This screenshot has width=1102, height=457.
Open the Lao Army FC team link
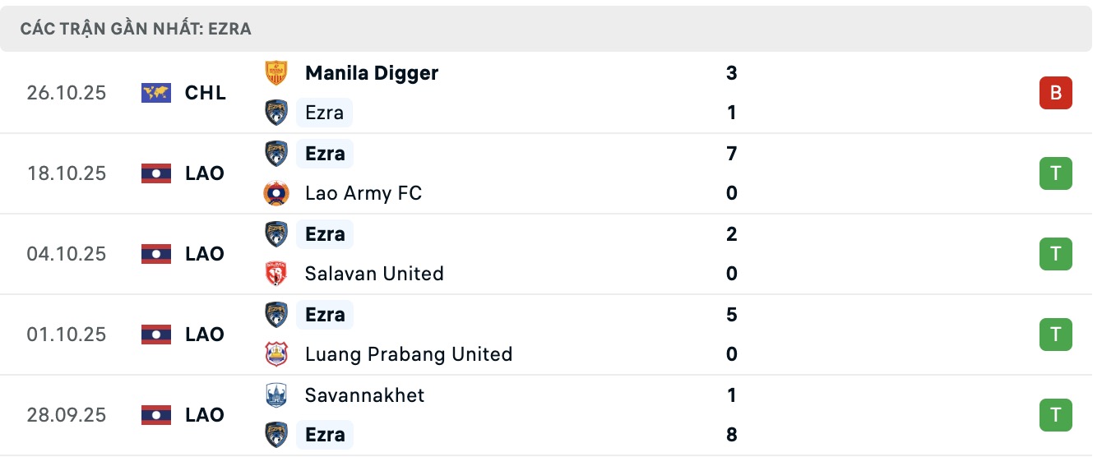[363, 193]
